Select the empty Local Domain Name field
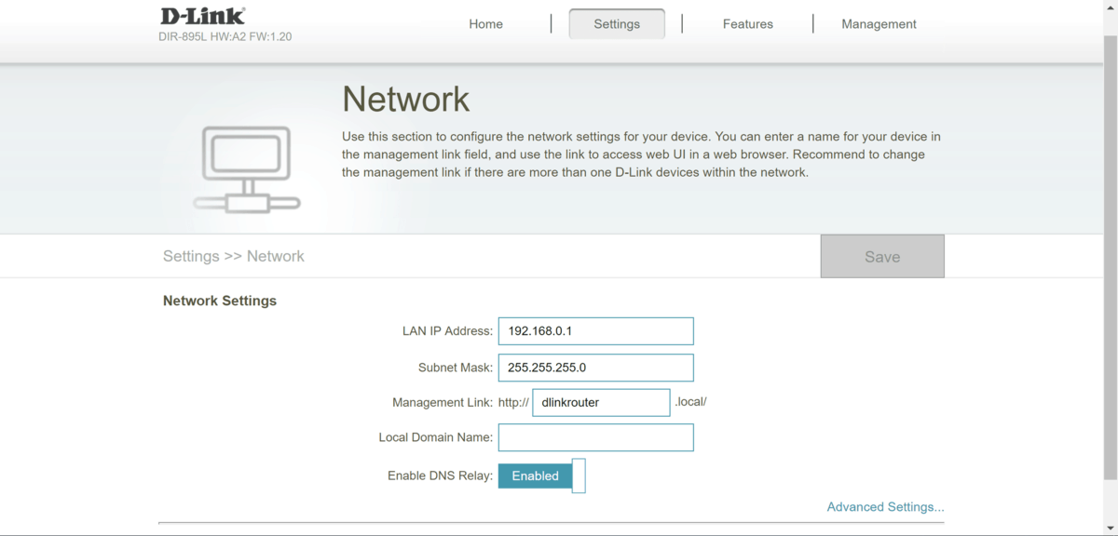This screenshot has width=1118, height=536. click(x=595, y=437)
